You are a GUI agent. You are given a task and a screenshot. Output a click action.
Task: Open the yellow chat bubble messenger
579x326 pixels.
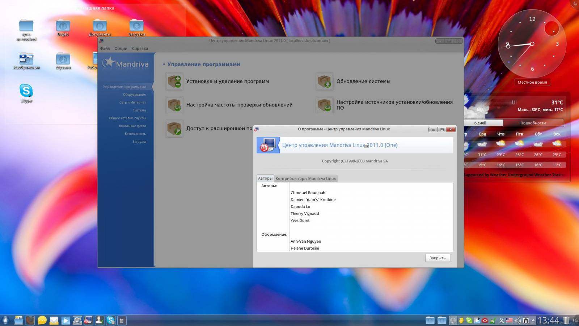point(42,320)
